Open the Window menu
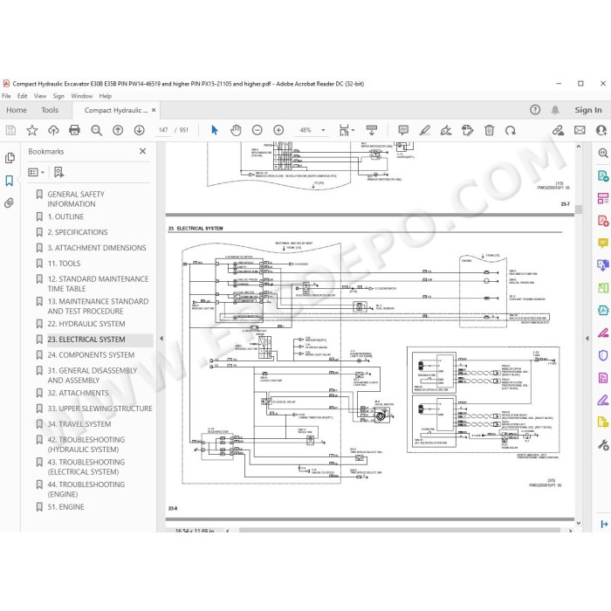The height and width of the screenshot is (611, 611). [82, 96]
